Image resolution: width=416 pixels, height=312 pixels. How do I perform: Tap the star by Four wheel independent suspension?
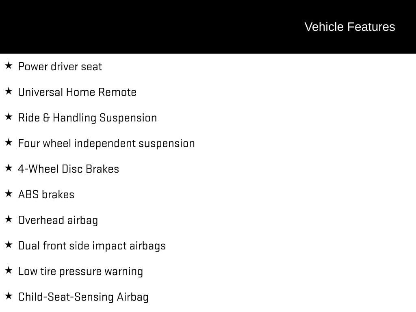[x=9, y=142]
